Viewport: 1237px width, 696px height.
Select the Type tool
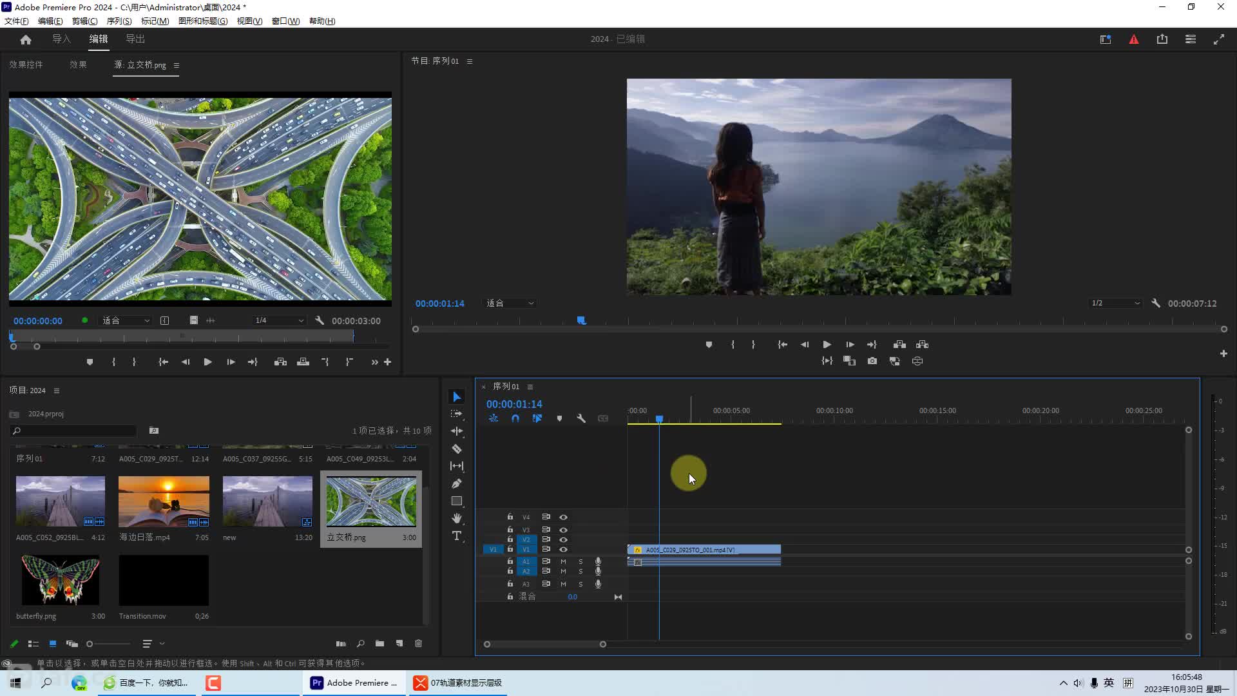pos(457,536)
